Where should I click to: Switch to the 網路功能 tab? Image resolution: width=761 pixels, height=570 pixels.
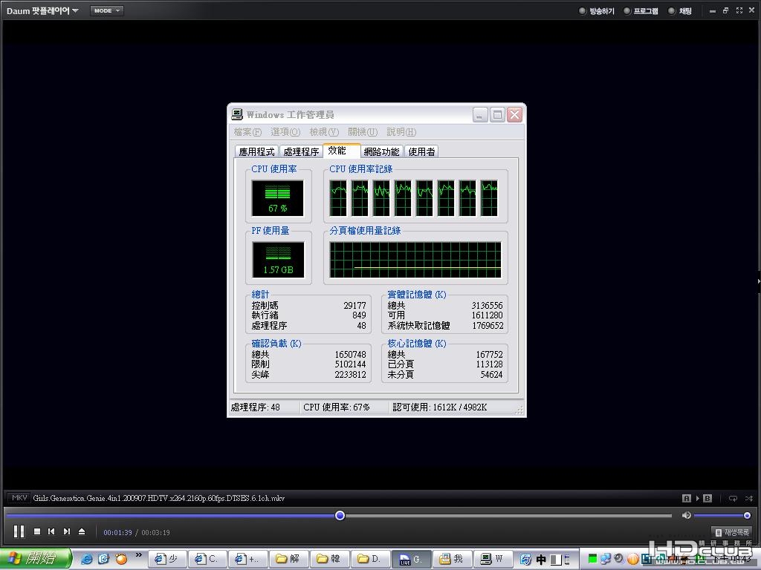pyautogui.click(x=381, y=151)
